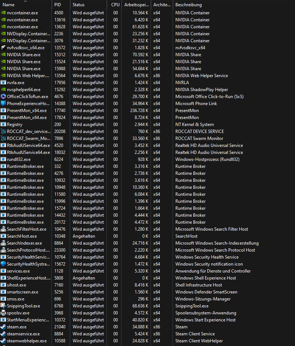Click the Microsoft Windows Search-Indexerstellung description
Screen dimensions: 295x346
coord(217,243)
